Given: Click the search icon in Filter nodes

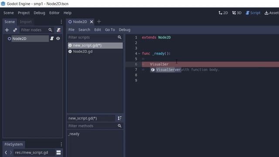Looking at the screenshot, I should coord(50,30).
